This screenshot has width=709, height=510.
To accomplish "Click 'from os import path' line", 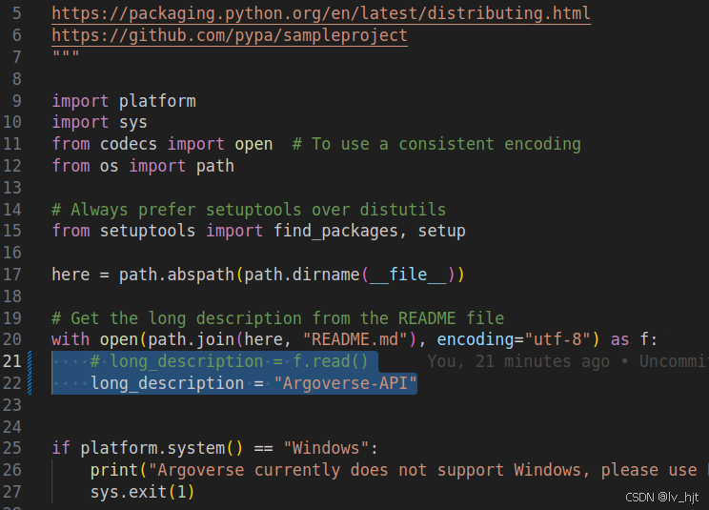I will pyautogui.click(x=143, y=166).
